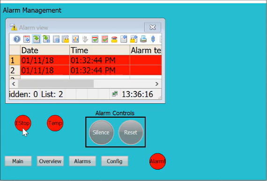Click the horizontal scrollbar right arrow
The image size is (267, 181).
[x=157, y=84]
